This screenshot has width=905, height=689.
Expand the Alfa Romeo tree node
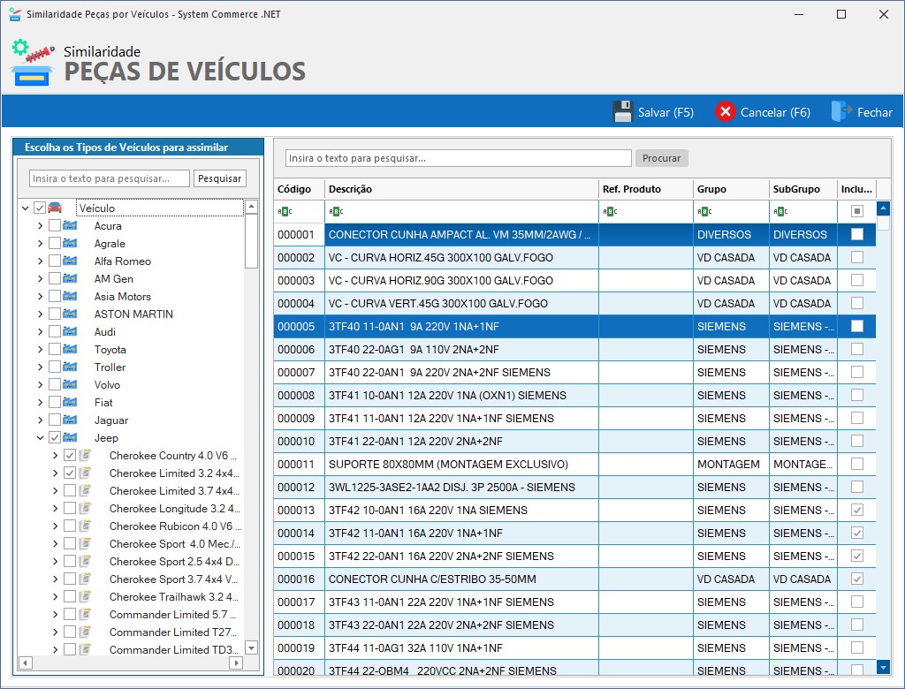(x=41, y=261)
